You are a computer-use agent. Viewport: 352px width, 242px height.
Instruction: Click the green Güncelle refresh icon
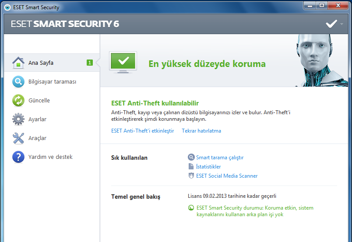(18, 100)
